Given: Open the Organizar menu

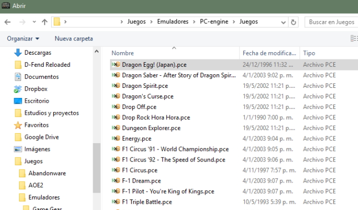Looking at the screenshot, I should click(x=23, y=38).
